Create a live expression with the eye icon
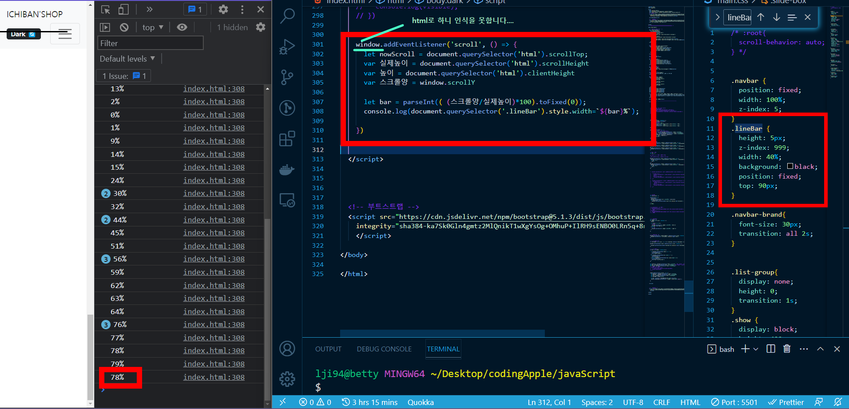This screenshot has width=849, height=409. coord(182,27)
